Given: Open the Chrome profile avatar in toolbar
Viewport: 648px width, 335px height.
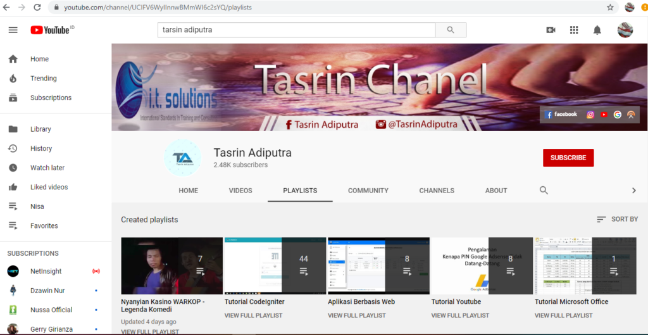Looking at the screenshot, I should (x=630, y=8).
